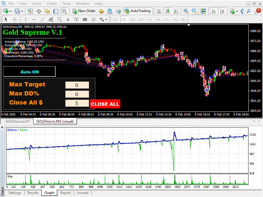
Task: Select the gray rectangle drawing tool
Action: point(85,19)
